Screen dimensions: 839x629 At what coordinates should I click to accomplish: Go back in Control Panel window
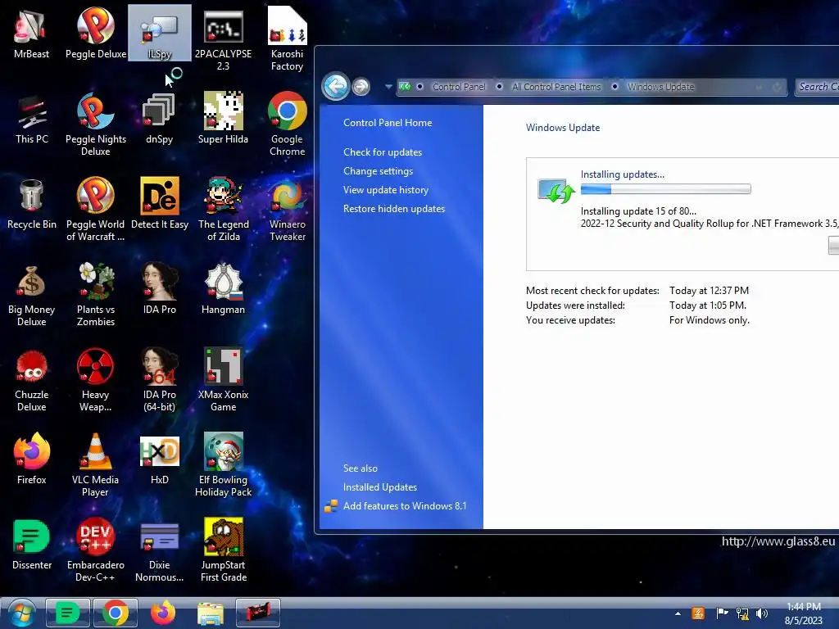coord(335,85)
